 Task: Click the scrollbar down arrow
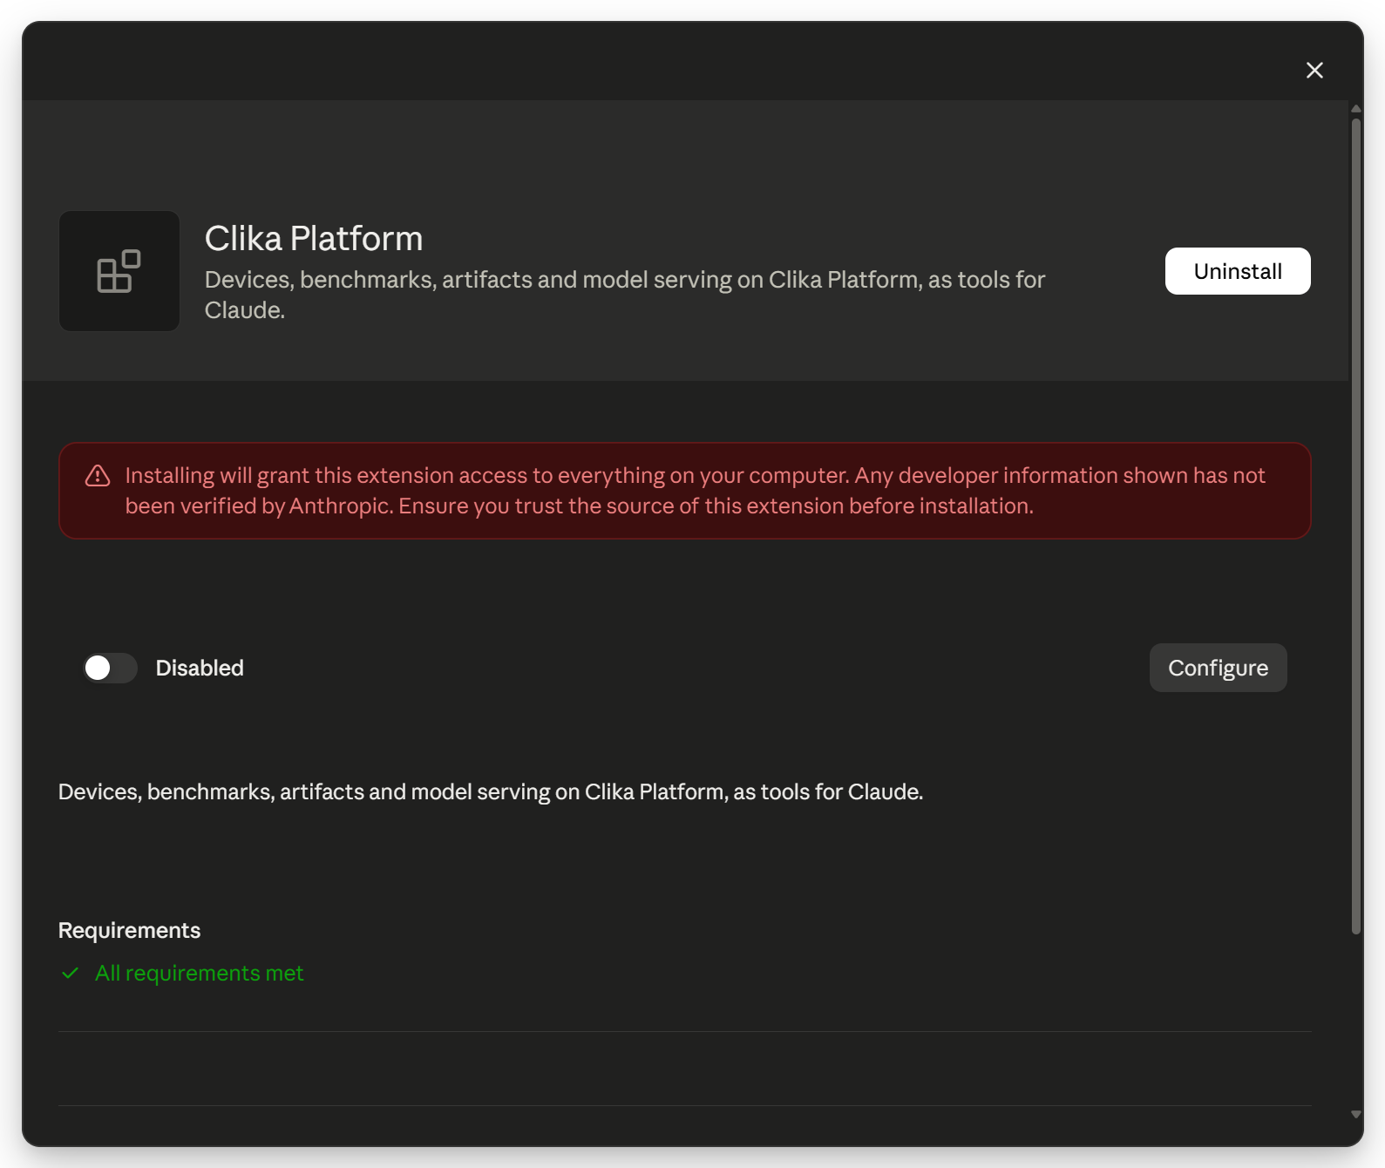(x=1356, y=1115)
